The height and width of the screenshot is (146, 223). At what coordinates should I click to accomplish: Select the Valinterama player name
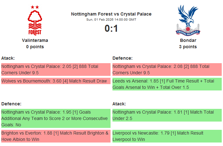coord(35,40)
